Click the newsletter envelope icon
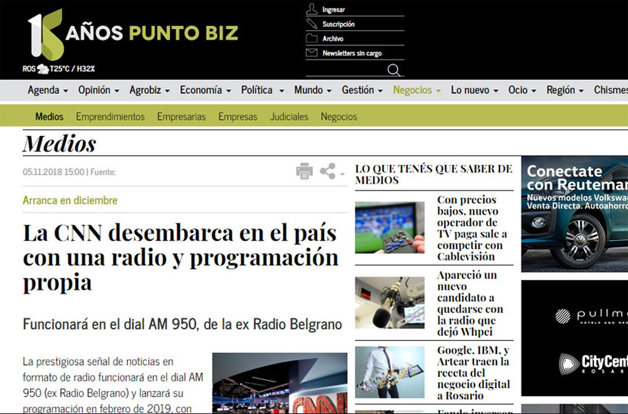628x414 pixels. [311, 53]
